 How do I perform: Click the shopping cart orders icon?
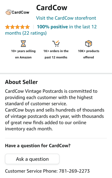[x=56, y=44]
